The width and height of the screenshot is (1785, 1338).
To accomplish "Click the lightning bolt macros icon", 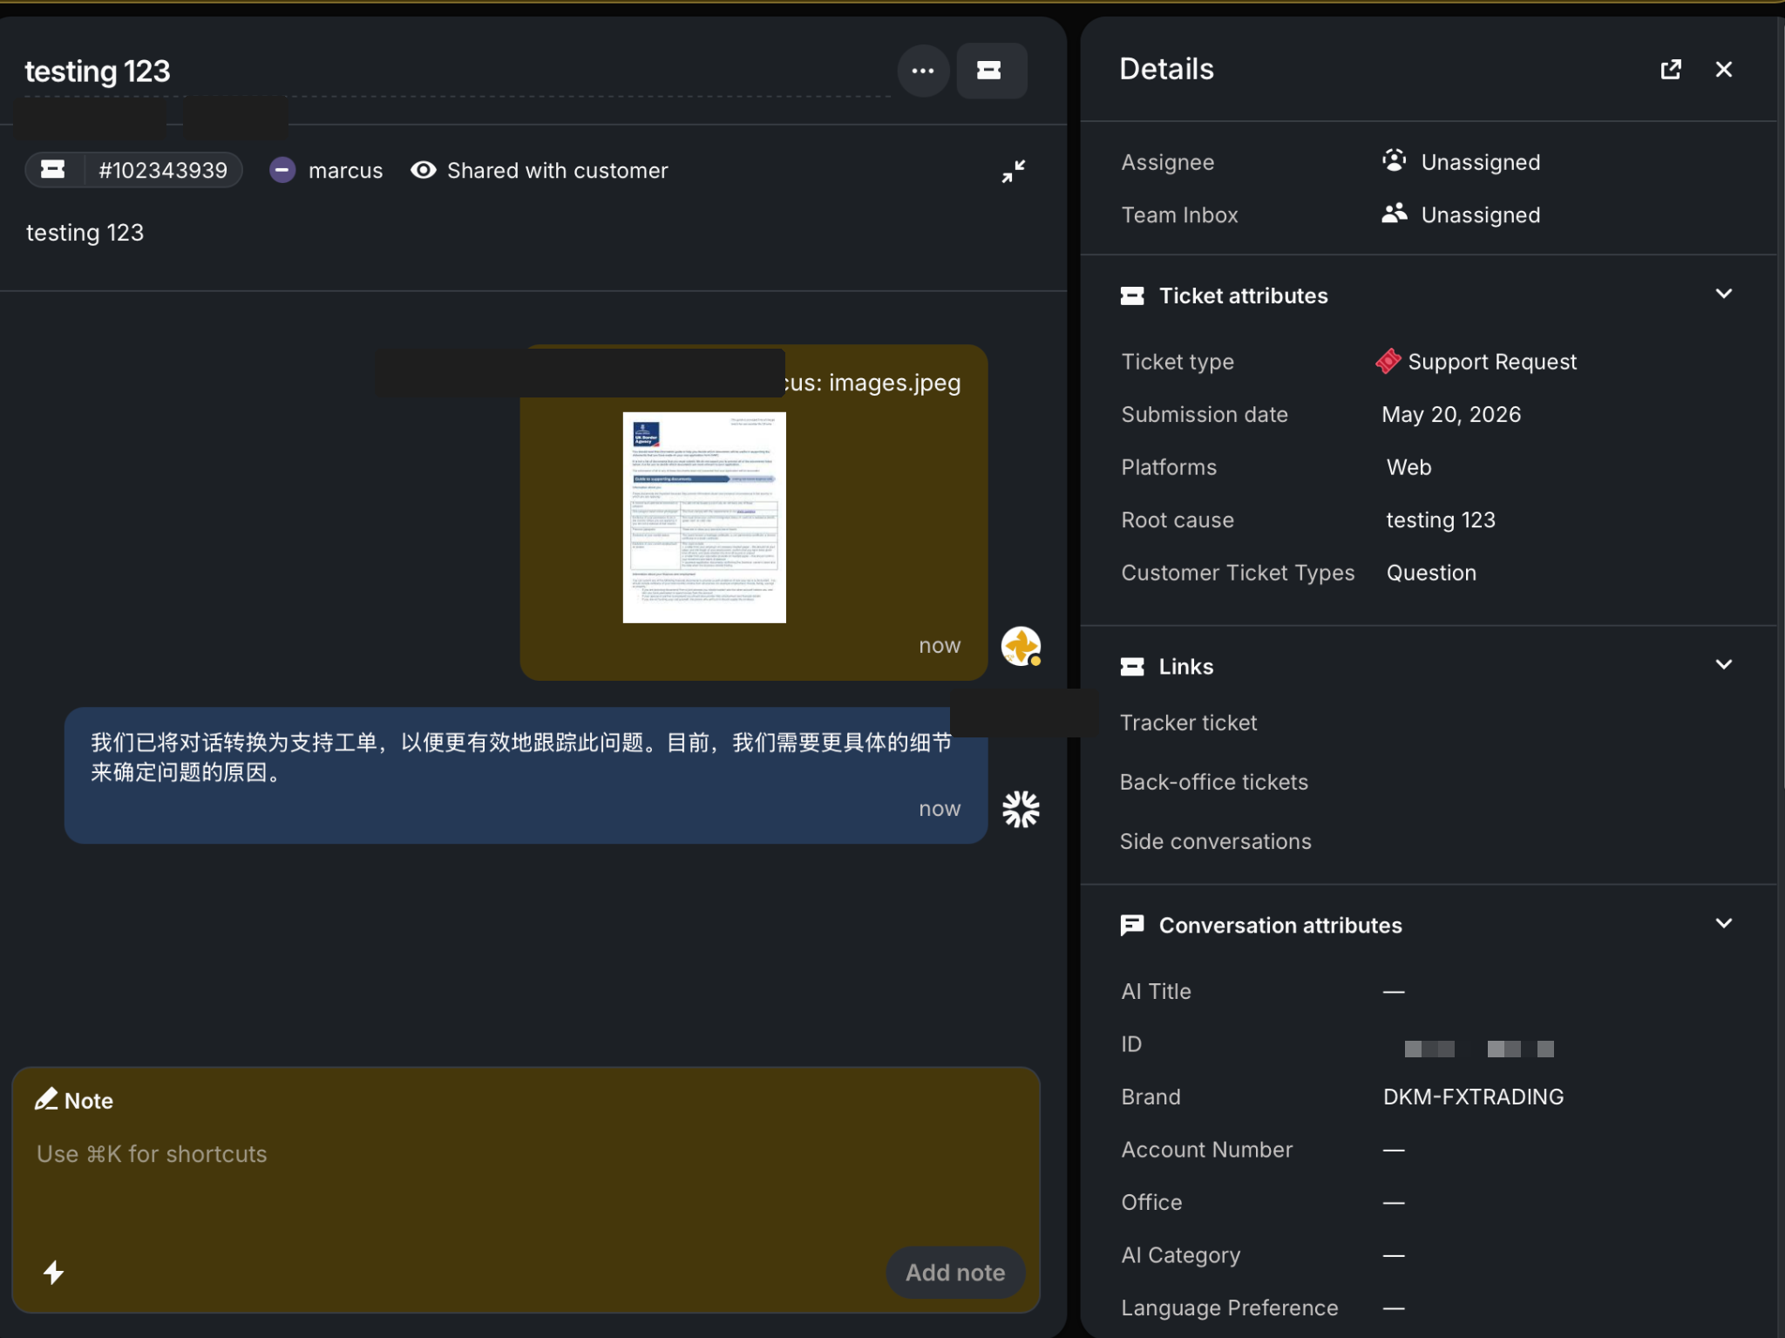I will [53, 1272].
